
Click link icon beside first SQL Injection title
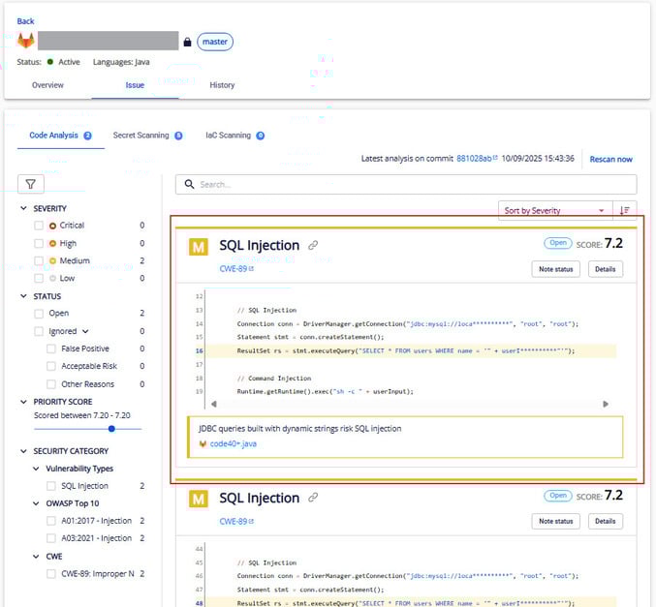pos(313,246)
